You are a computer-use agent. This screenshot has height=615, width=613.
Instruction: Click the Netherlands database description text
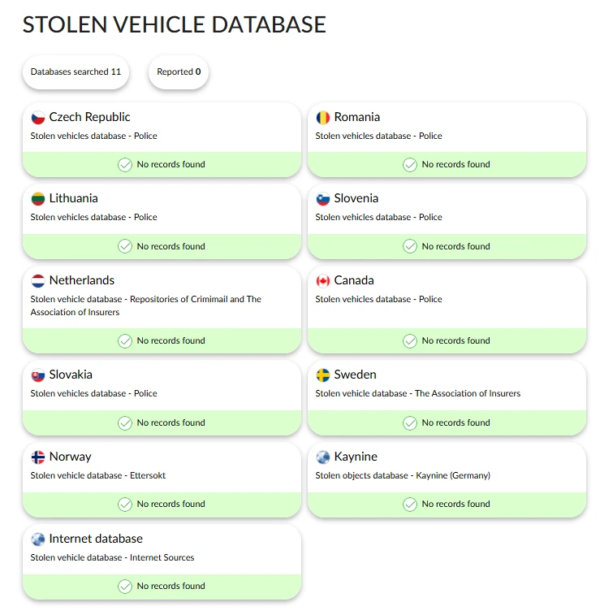[146, 305]
